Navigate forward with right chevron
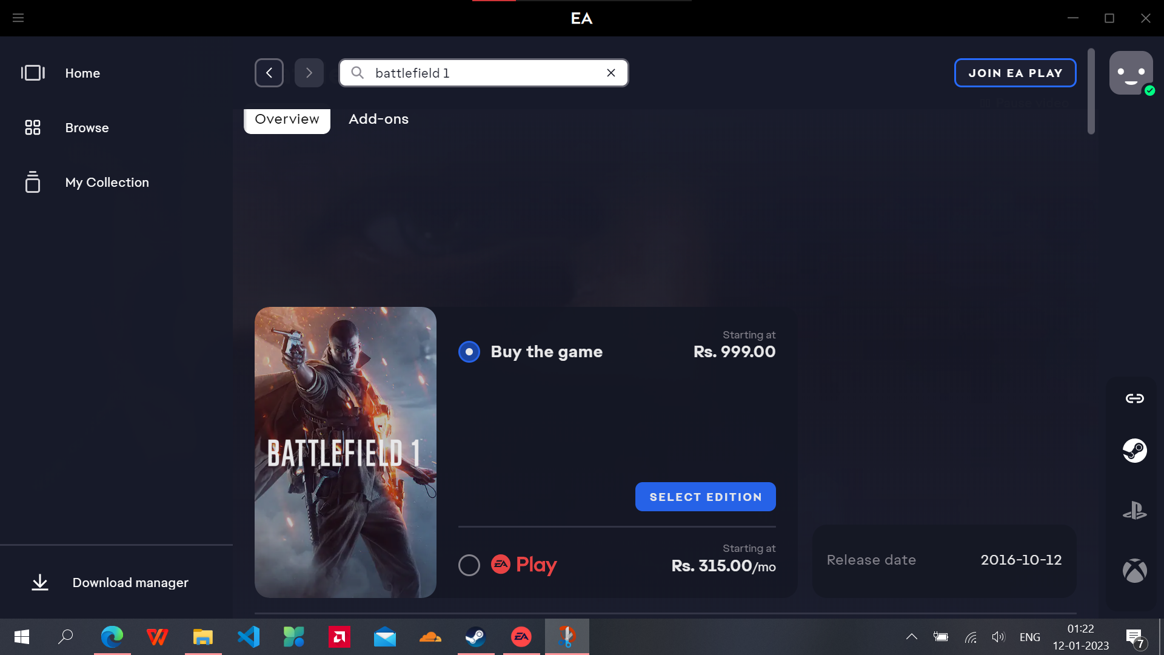This screenshot has width=1164, height=655. (x=309, y=73)
